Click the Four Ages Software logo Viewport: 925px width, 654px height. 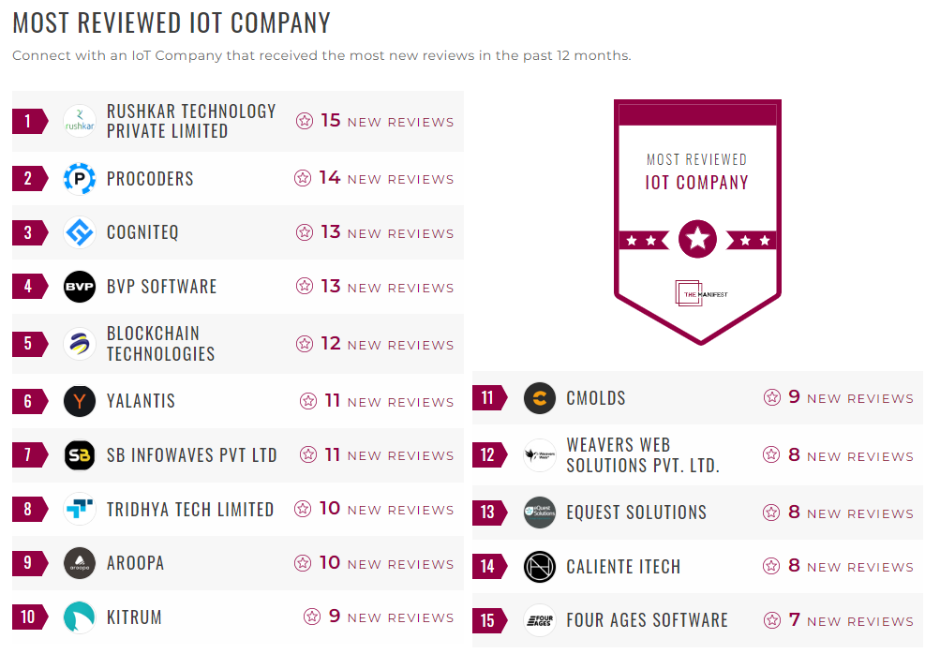[540, 620]
